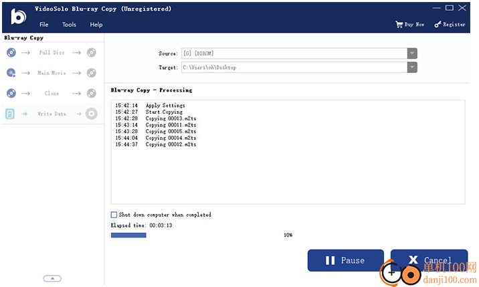Image resolution: width=479 pixels, height=287 pixels.
Task: Click the 10% progress percentage label
Action: click(x=288, y=235)
